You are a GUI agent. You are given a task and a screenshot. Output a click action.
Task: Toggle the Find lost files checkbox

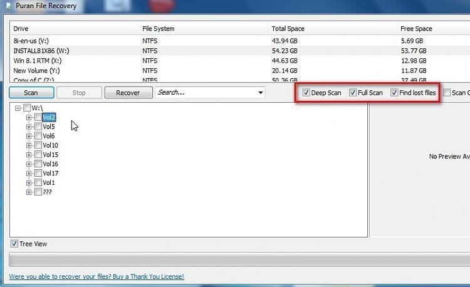(x=395, y=93)
